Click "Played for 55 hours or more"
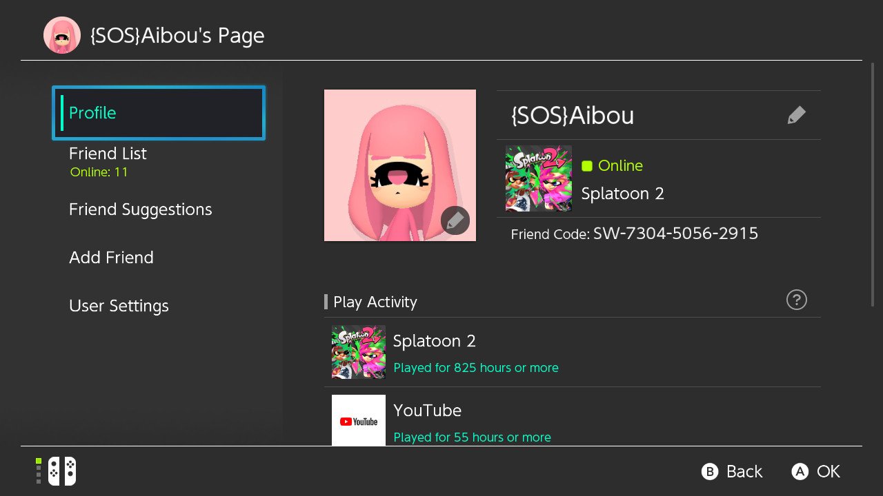The height and width of the screenshot is (496, 883). coord(472,437)
